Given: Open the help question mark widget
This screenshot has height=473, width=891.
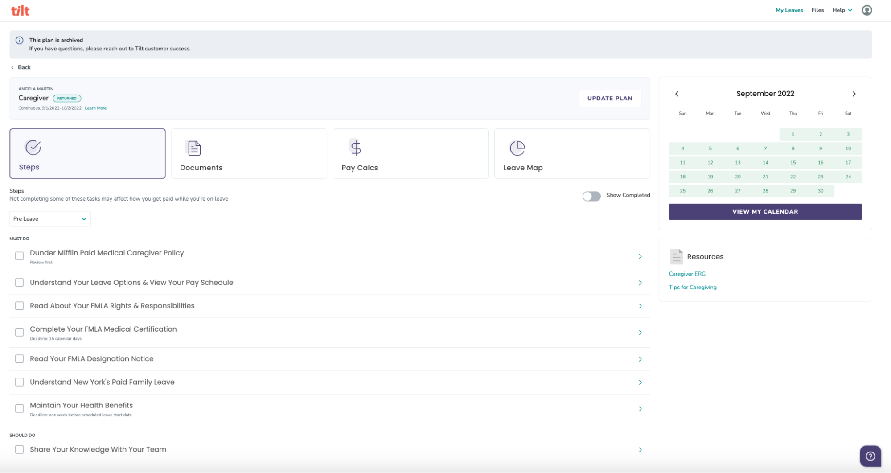Looking at the screenshot, I should click(x=870, y=456).
